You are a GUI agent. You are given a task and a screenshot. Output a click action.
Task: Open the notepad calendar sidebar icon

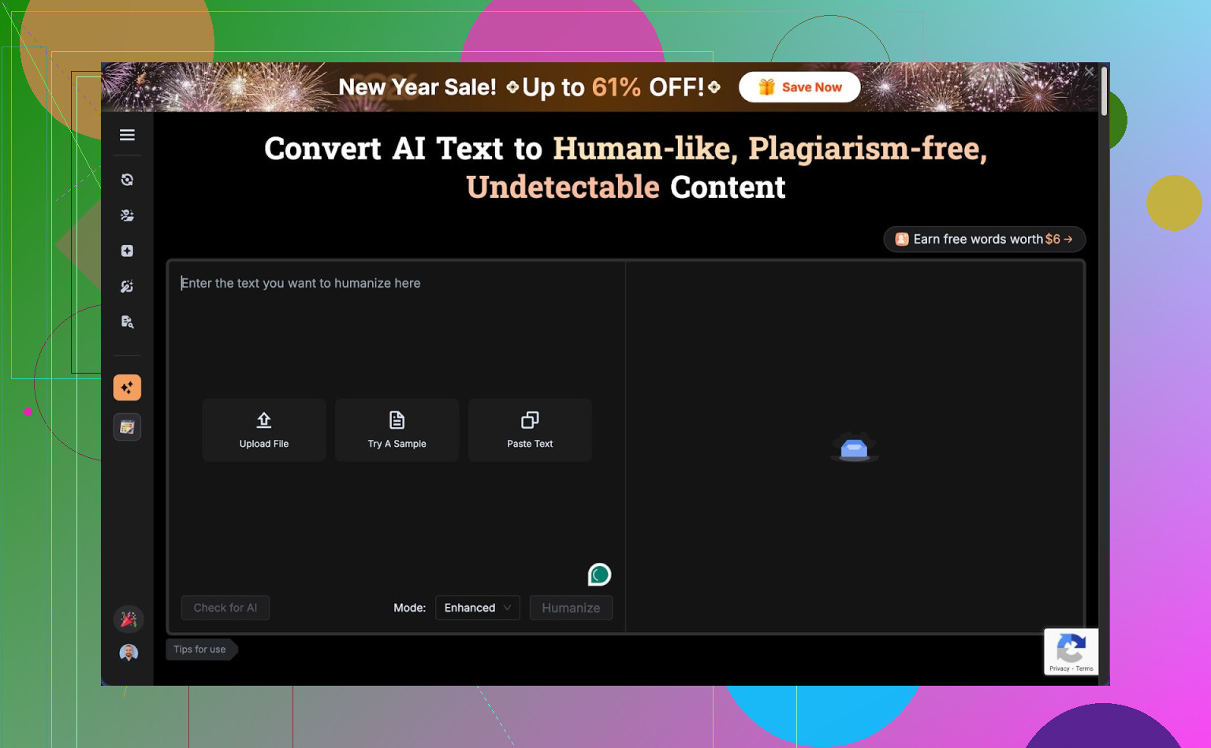point(127,427)
